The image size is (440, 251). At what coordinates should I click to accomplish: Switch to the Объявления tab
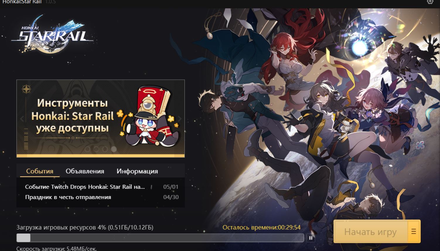point(85,171)
